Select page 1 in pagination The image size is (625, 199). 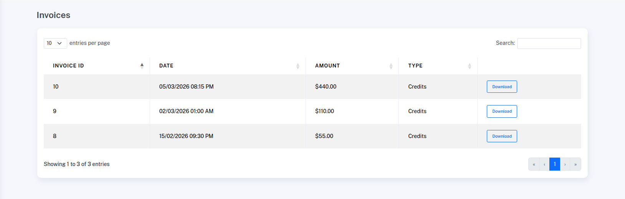(x=555, y=164)
